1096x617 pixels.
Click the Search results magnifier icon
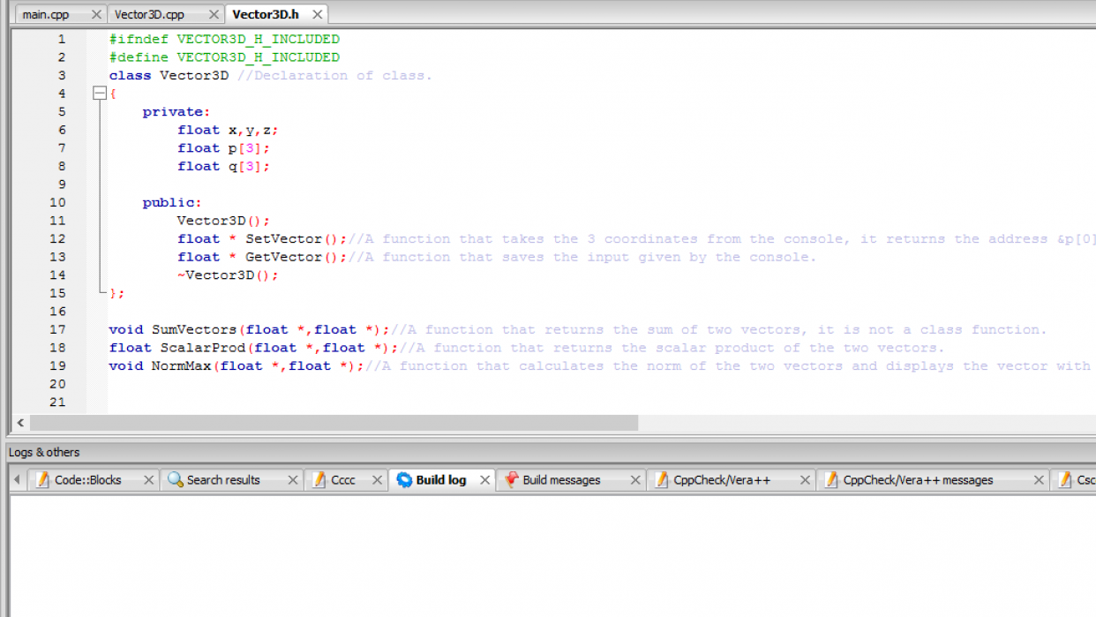pyautogui.click(x=175, y=480)
